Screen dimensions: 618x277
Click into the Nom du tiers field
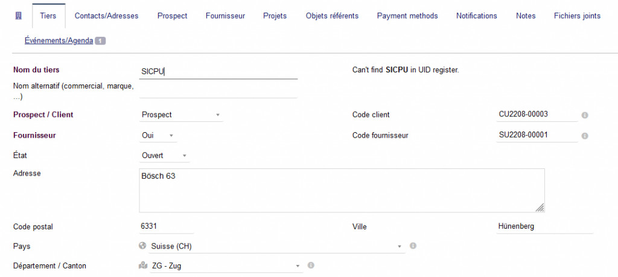pyautogui.click(x=218, y=71)
